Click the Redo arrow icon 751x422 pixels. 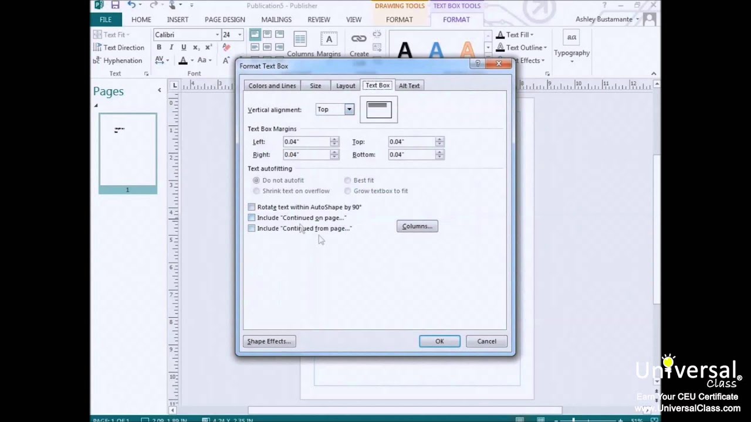pyautogui.click(x=154, y=5)
